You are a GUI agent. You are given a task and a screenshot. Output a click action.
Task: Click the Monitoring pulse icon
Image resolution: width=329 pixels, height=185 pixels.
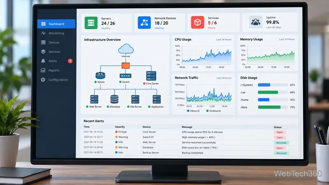tap(43, 33)
